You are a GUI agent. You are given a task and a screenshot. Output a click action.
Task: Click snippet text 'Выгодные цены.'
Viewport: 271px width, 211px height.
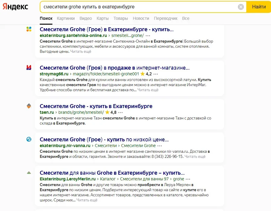tap(55, 52)
